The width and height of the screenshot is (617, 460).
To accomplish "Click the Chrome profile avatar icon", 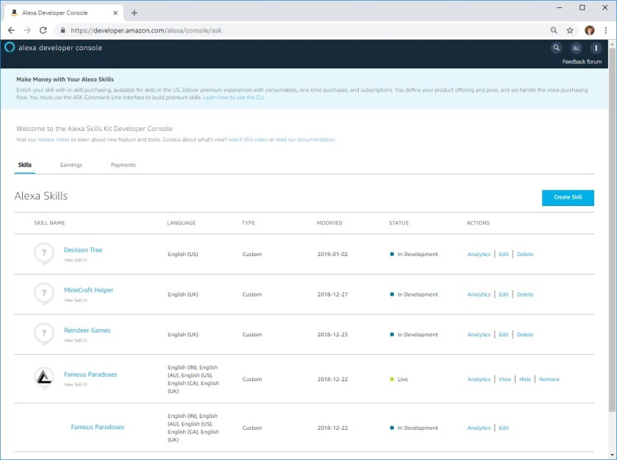I will (589, 30).
